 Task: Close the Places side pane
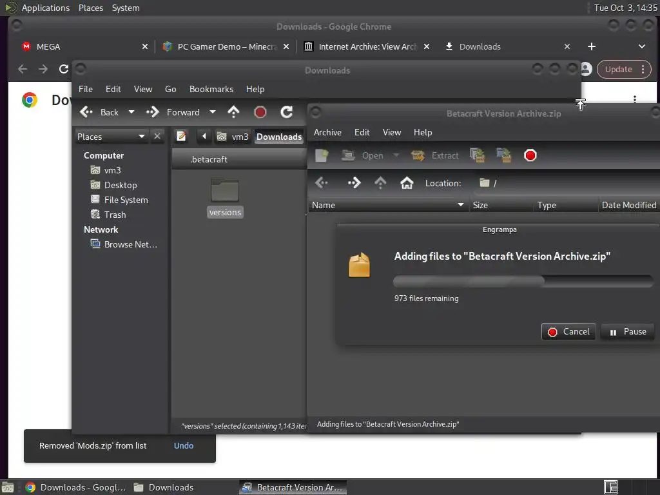point(157,137)
